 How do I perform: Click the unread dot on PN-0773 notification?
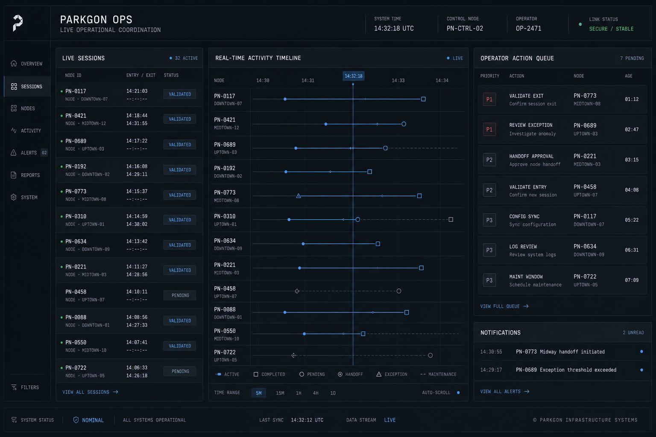(641, 352)
